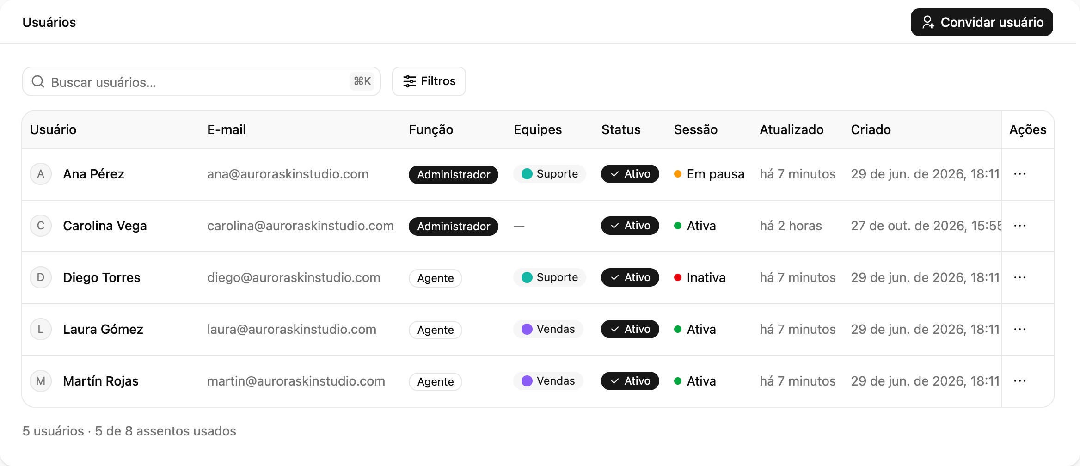Screen dimensions: 1080x466
Task: Click the magnifier icon in search box
Action: (38, 82)
